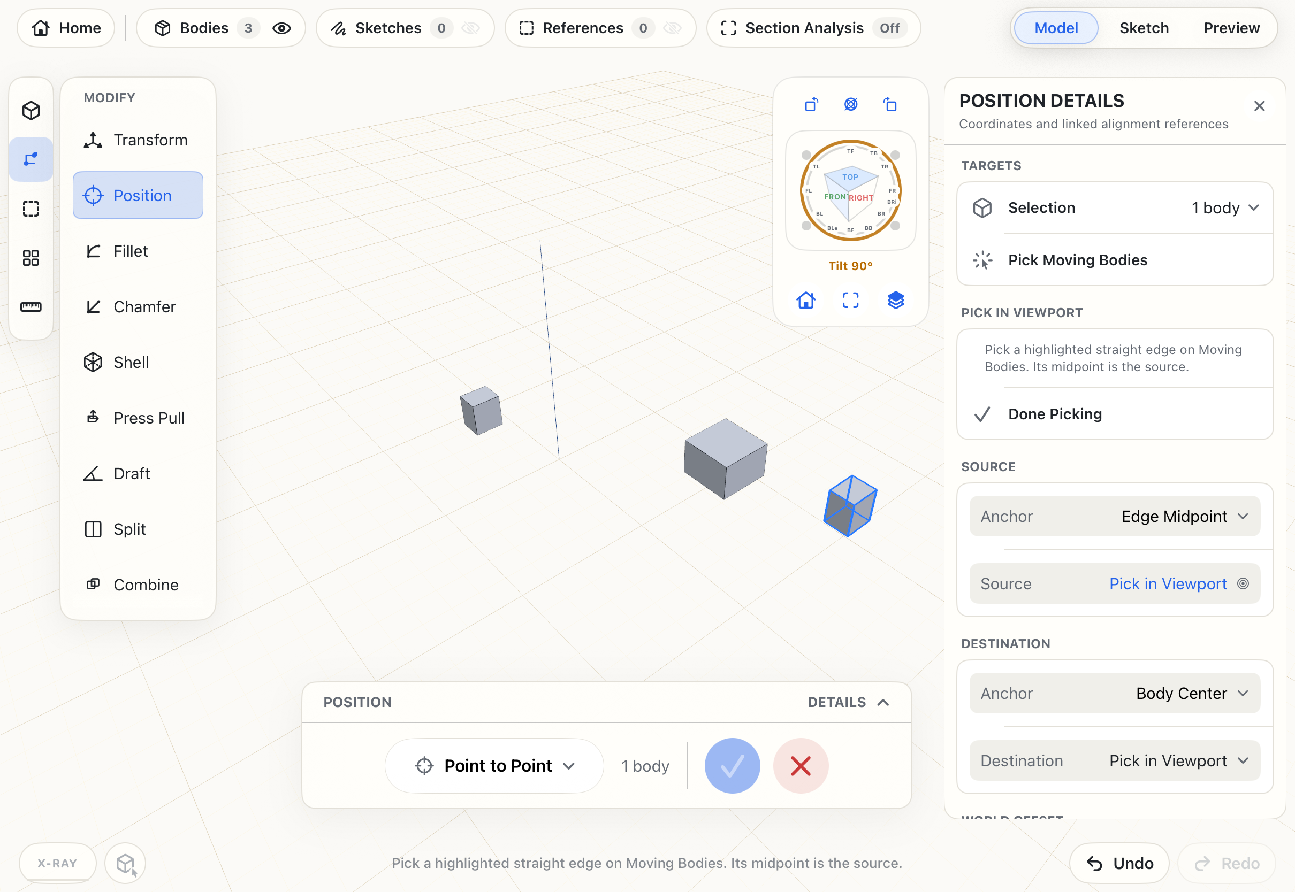Click the fit-to-screen icon under the view cube
Screen dimensions: 1295x892
pyautogui.click(x=850, y=300)
